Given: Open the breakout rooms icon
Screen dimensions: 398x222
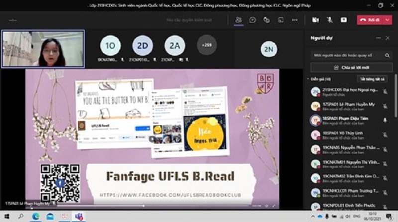Looking at the screenshot, I should tap(281, 20).
